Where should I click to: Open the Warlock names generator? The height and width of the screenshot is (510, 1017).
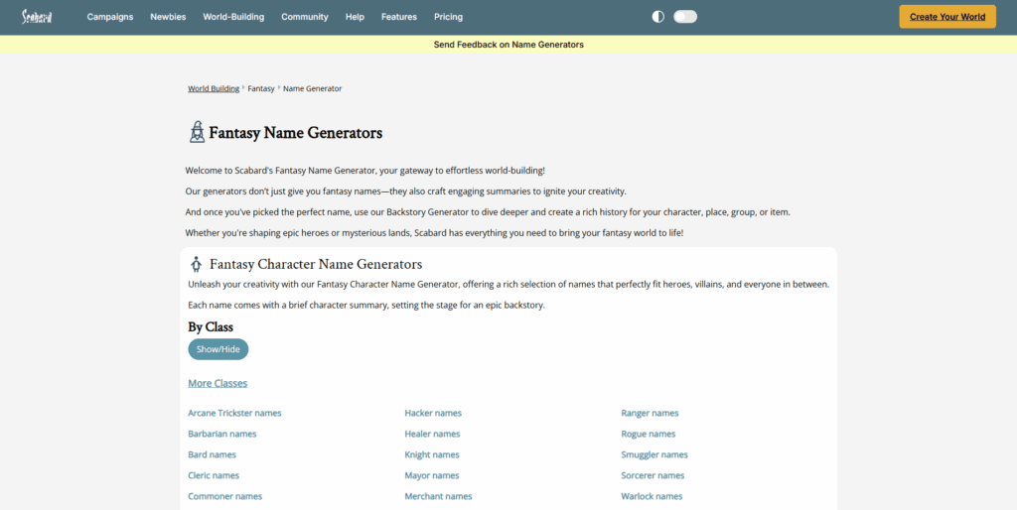click(x=652, y=496)
